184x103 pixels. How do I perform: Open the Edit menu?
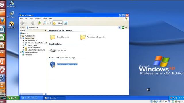(26, 19)
